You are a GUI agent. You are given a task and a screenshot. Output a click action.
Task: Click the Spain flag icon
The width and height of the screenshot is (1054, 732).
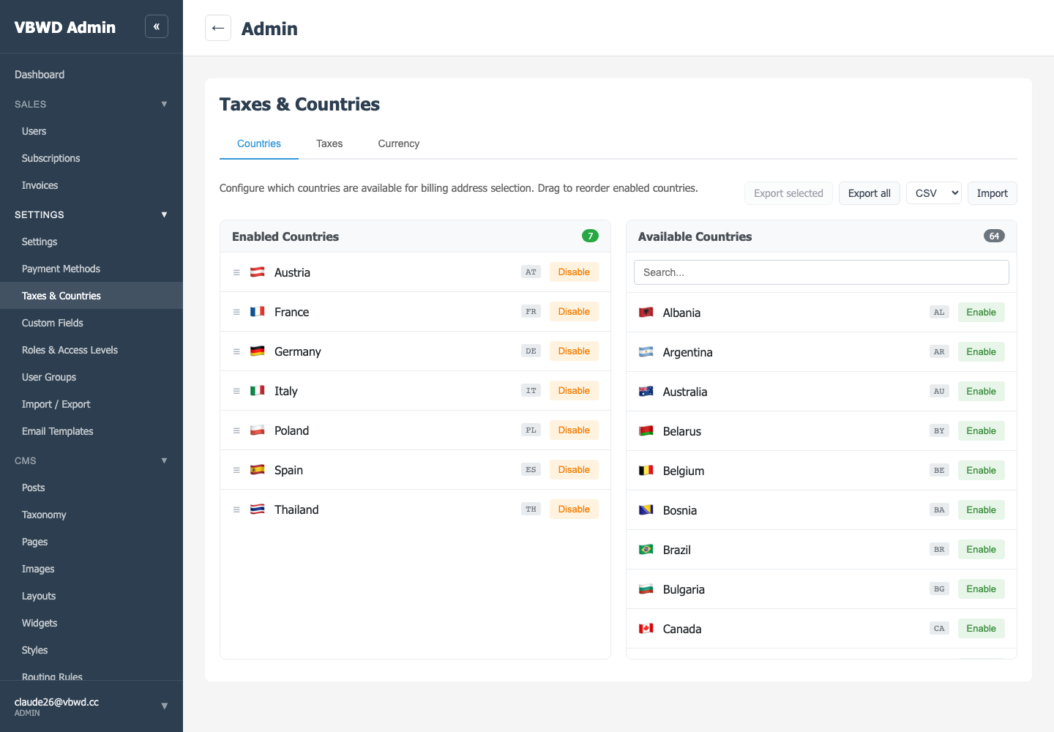coord(258,470)
